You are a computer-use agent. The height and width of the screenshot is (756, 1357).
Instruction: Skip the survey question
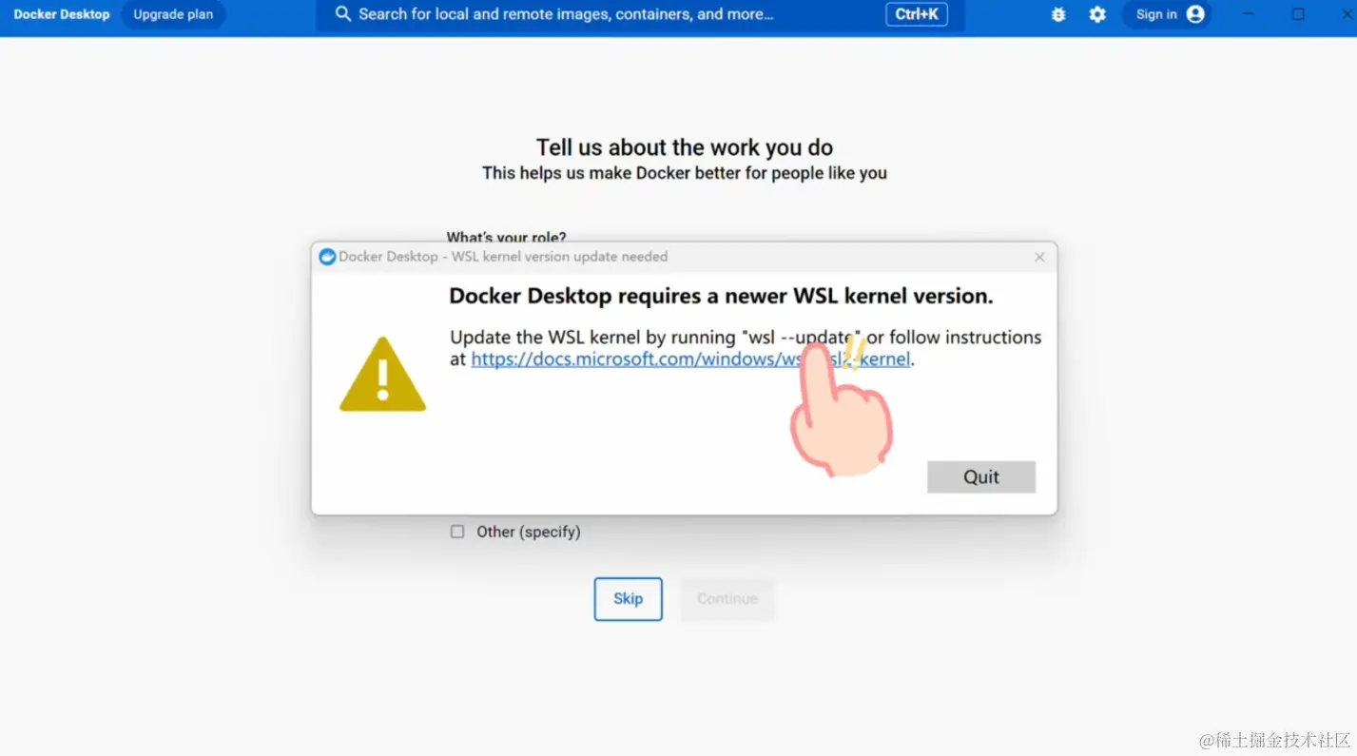click(x=628, y=599)
